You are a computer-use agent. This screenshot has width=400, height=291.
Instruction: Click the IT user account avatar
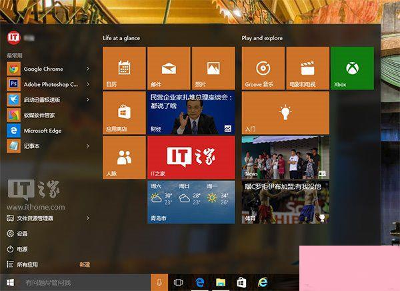pos(13,38)
